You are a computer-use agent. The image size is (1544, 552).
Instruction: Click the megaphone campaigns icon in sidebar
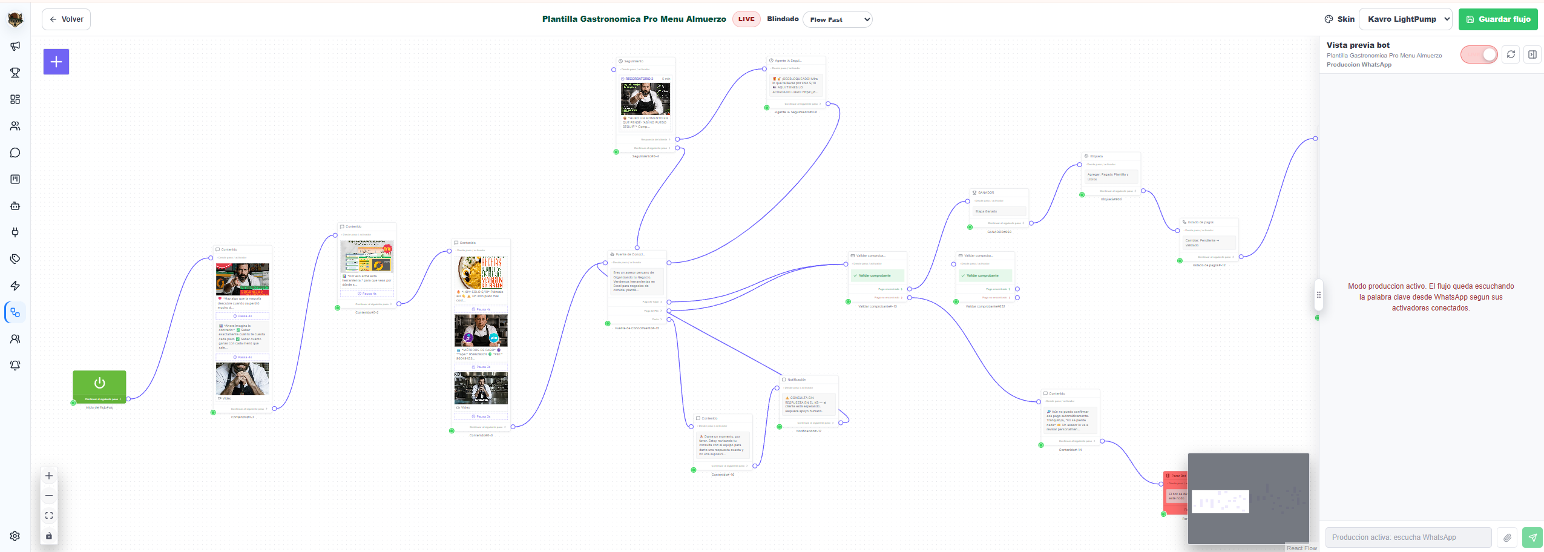pos(15,46)
